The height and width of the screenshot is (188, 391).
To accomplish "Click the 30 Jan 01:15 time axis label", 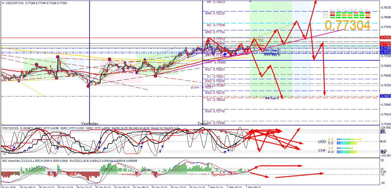I will (103, 187).
